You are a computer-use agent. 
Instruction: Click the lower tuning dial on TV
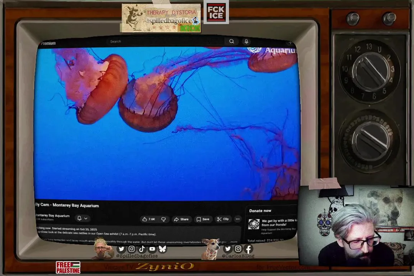pyautogui.click(x=370, y=141)
